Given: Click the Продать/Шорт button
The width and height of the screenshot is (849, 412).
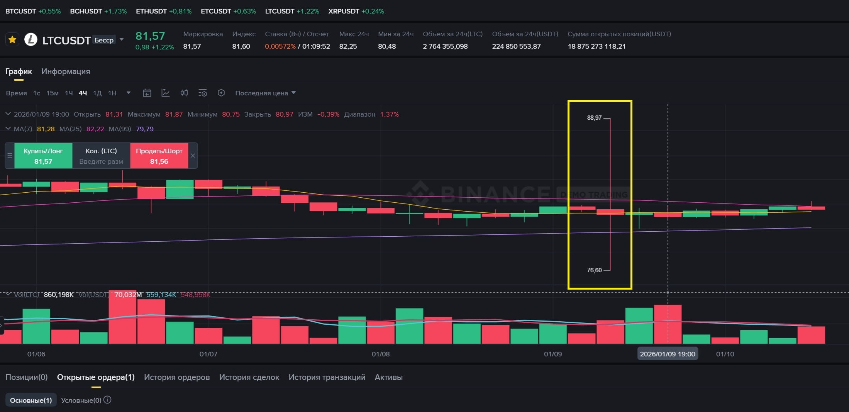Looking at the screenshot, I should [x=159, y=156].
